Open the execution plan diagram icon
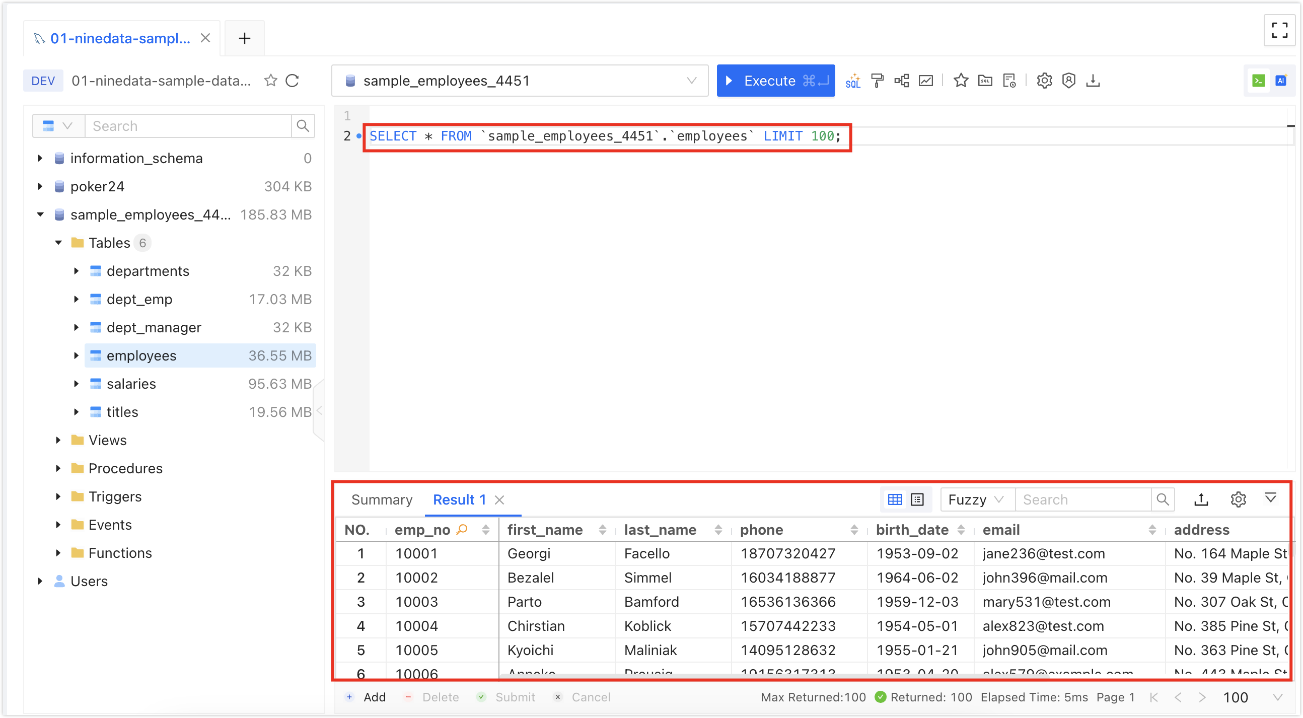 tap(901, 81)
